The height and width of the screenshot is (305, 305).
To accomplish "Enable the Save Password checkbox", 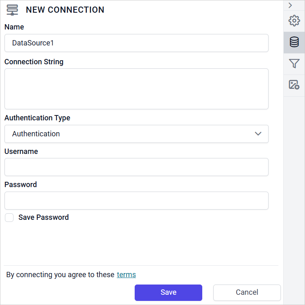I will tap(9, 218).
